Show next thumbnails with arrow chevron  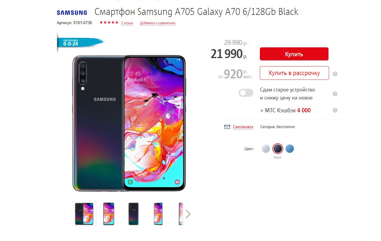(188, 214)
